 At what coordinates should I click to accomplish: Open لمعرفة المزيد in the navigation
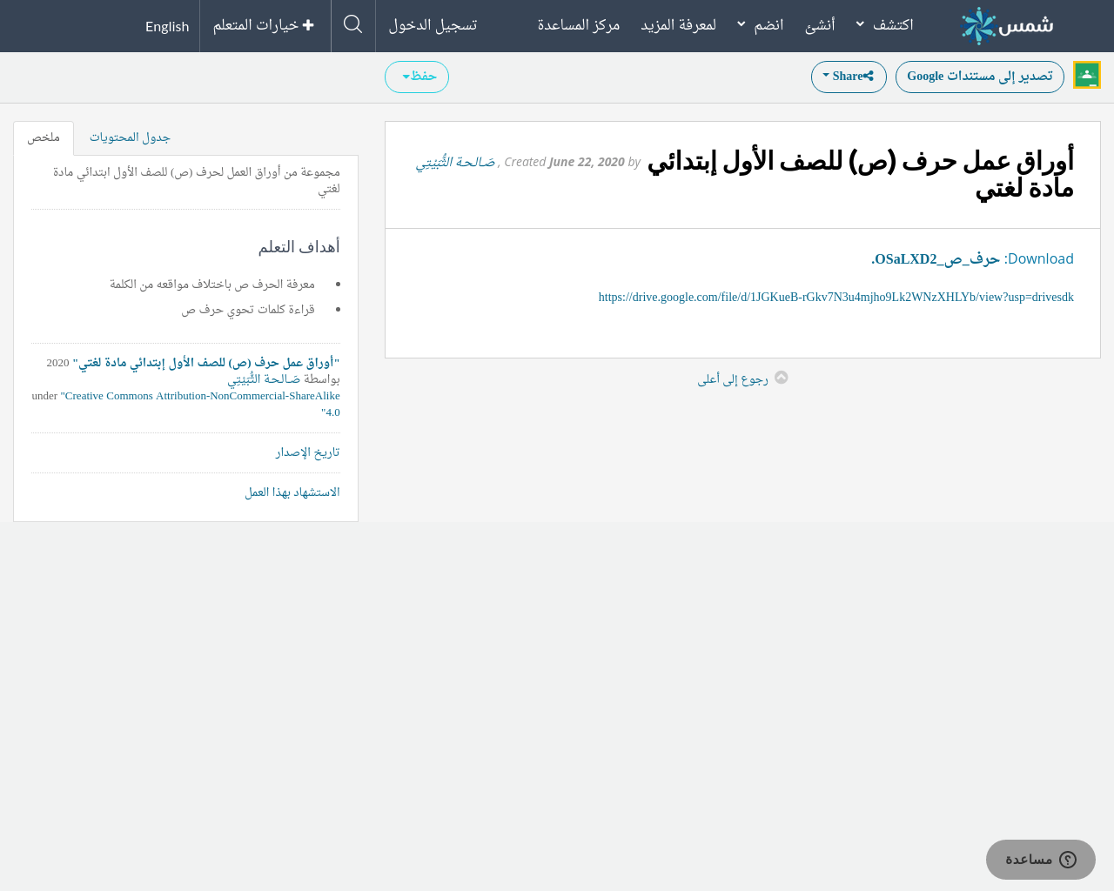[678, 24]
